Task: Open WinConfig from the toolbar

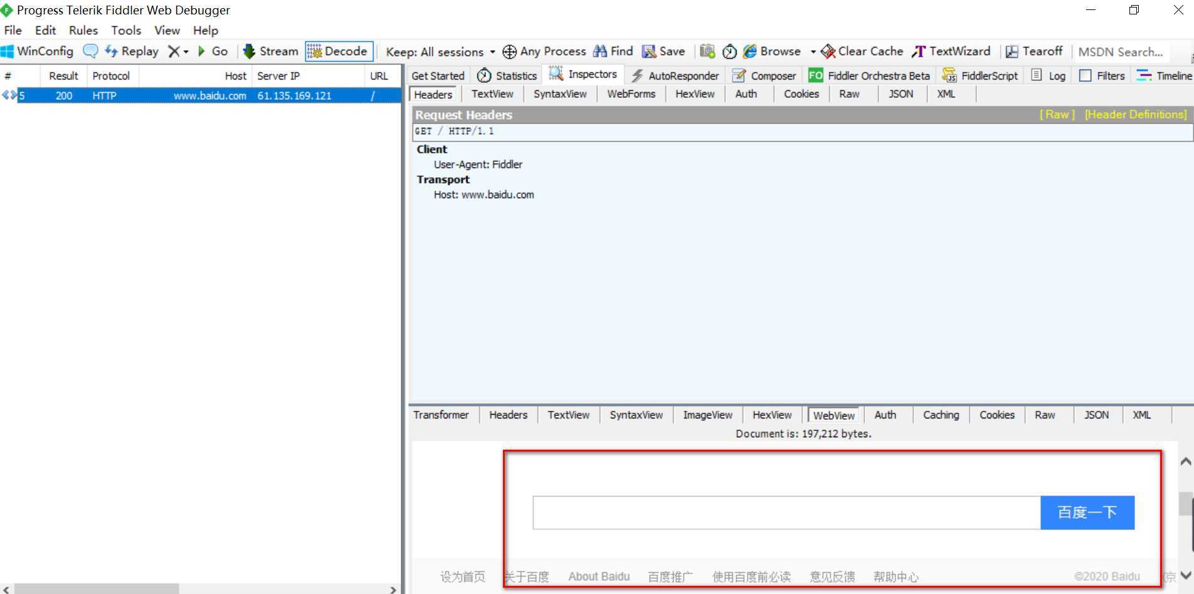Action: click(38, 51)
